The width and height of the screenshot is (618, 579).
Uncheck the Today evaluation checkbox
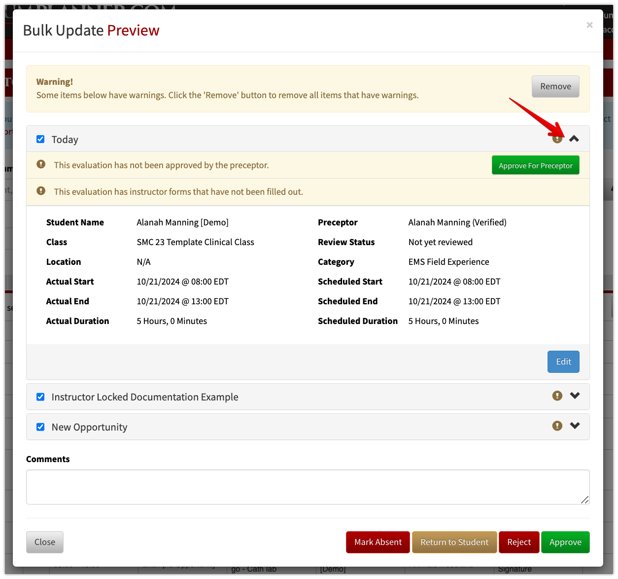(x=40, y=139)
